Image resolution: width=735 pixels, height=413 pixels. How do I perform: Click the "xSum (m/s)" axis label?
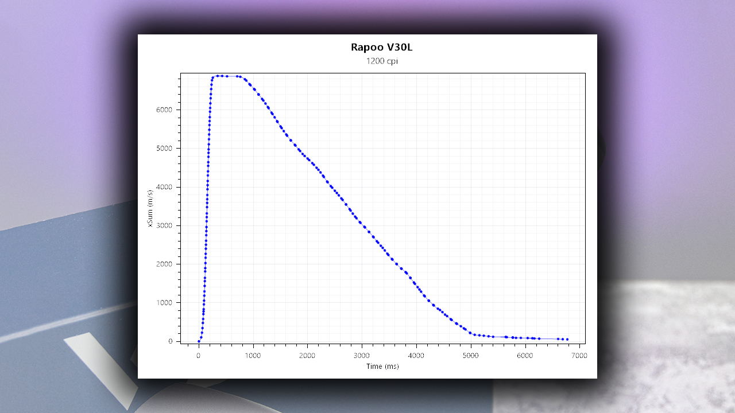point(150,208)
